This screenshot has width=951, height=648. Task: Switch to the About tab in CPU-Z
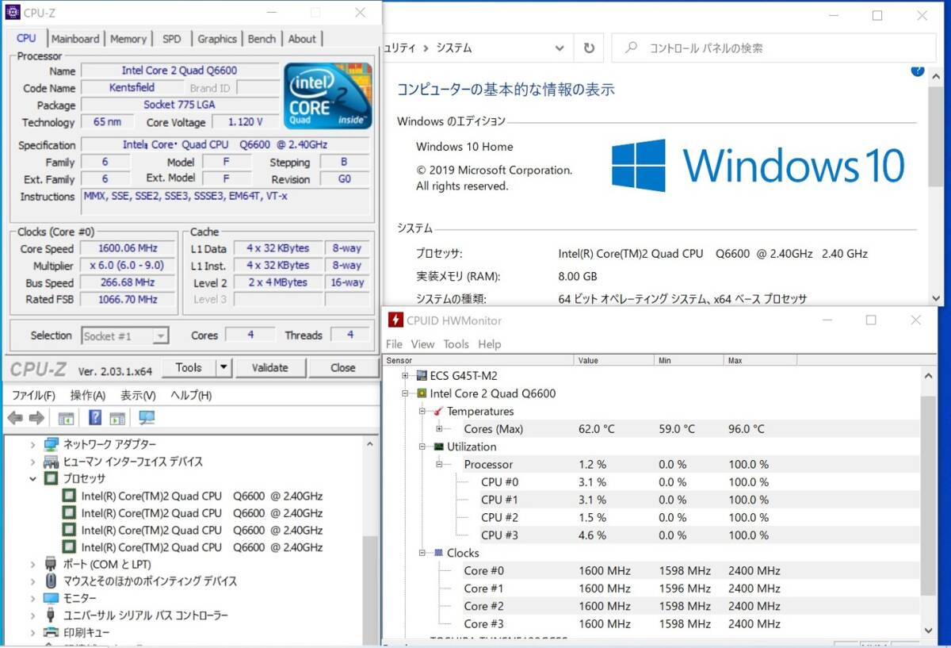pos(302,39)
